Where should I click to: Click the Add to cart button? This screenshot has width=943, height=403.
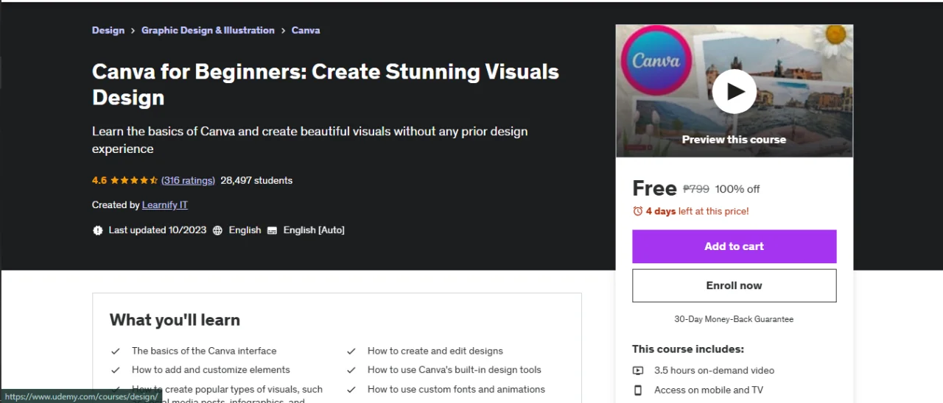point(735,246)
